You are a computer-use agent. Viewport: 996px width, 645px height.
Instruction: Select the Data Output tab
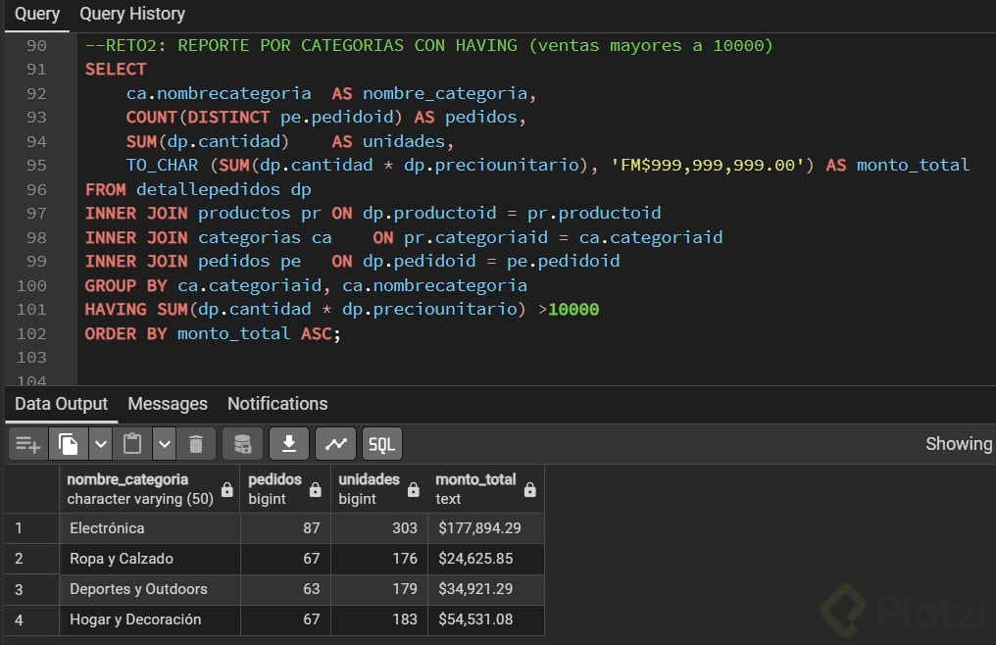[x=61, y=404]
